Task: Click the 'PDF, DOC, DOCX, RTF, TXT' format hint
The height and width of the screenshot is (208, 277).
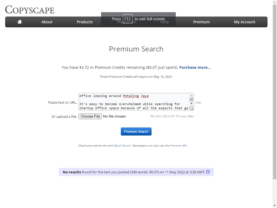Action: click(x=172, y=116)
